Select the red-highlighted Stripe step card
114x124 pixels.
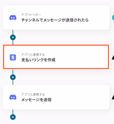56,57
